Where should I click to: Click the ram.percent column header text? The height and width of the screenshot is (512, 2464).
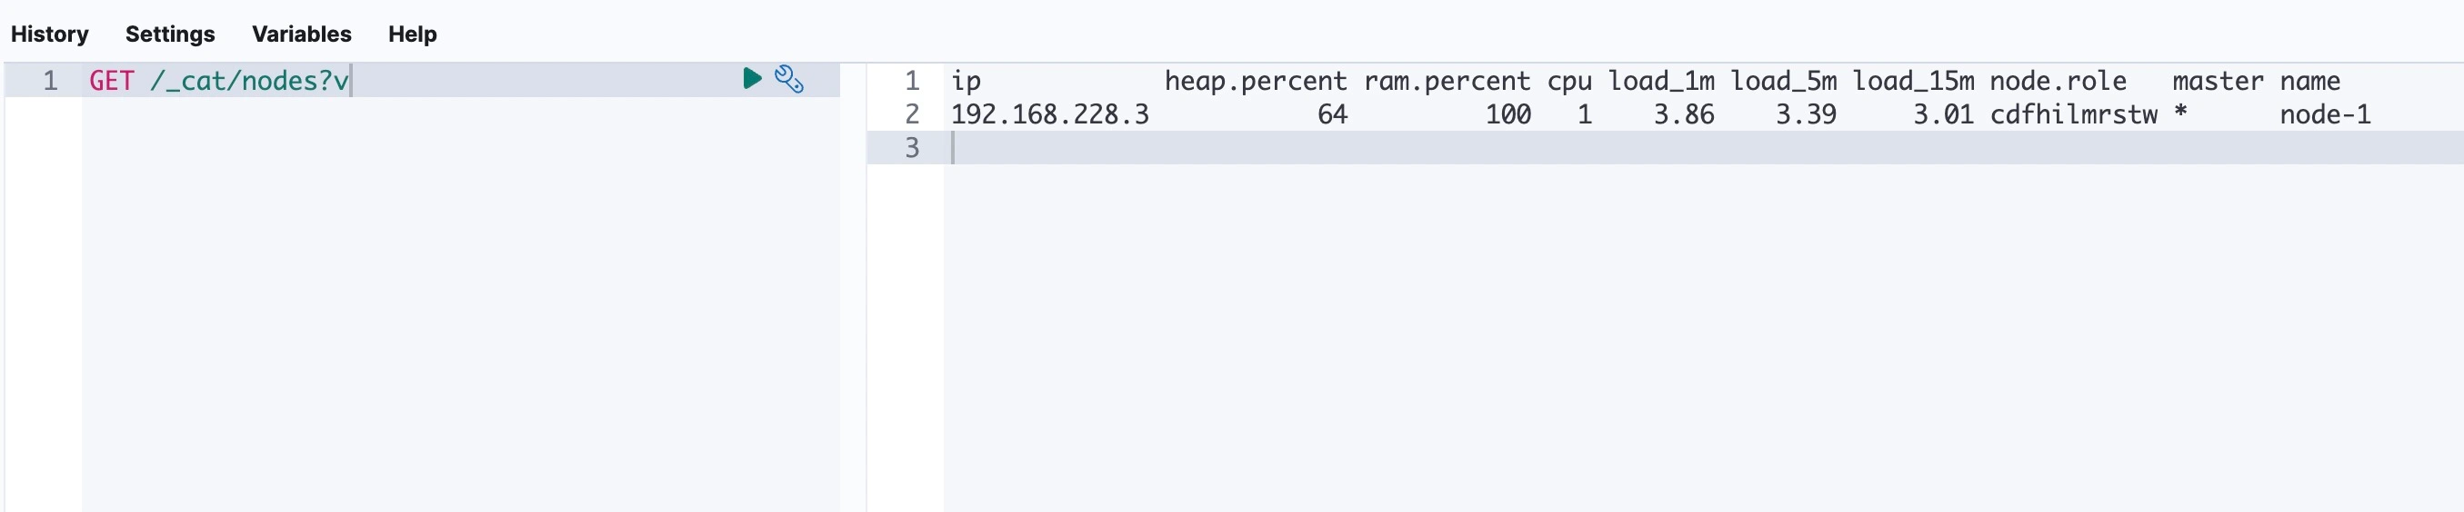(x=1447, y=81)
